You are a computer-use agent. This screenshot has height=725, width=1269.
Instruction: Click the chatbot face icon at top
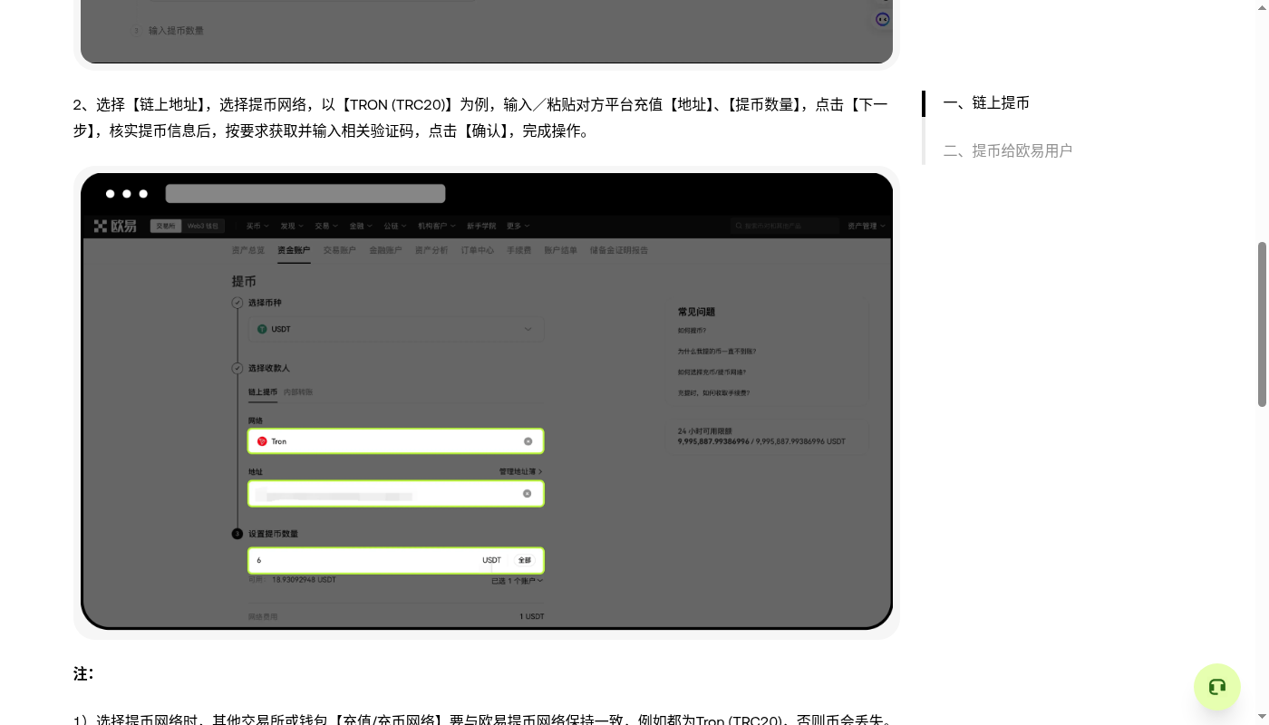click(x=883, y=19)
